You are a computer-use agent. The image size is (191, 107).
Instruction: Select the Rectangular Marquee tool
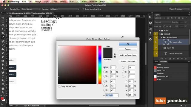point(3,22)
